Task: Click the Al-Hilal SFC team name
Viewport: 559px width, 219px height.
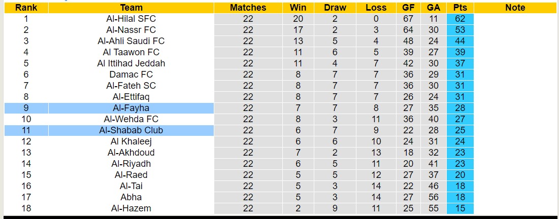Action: 131,19
